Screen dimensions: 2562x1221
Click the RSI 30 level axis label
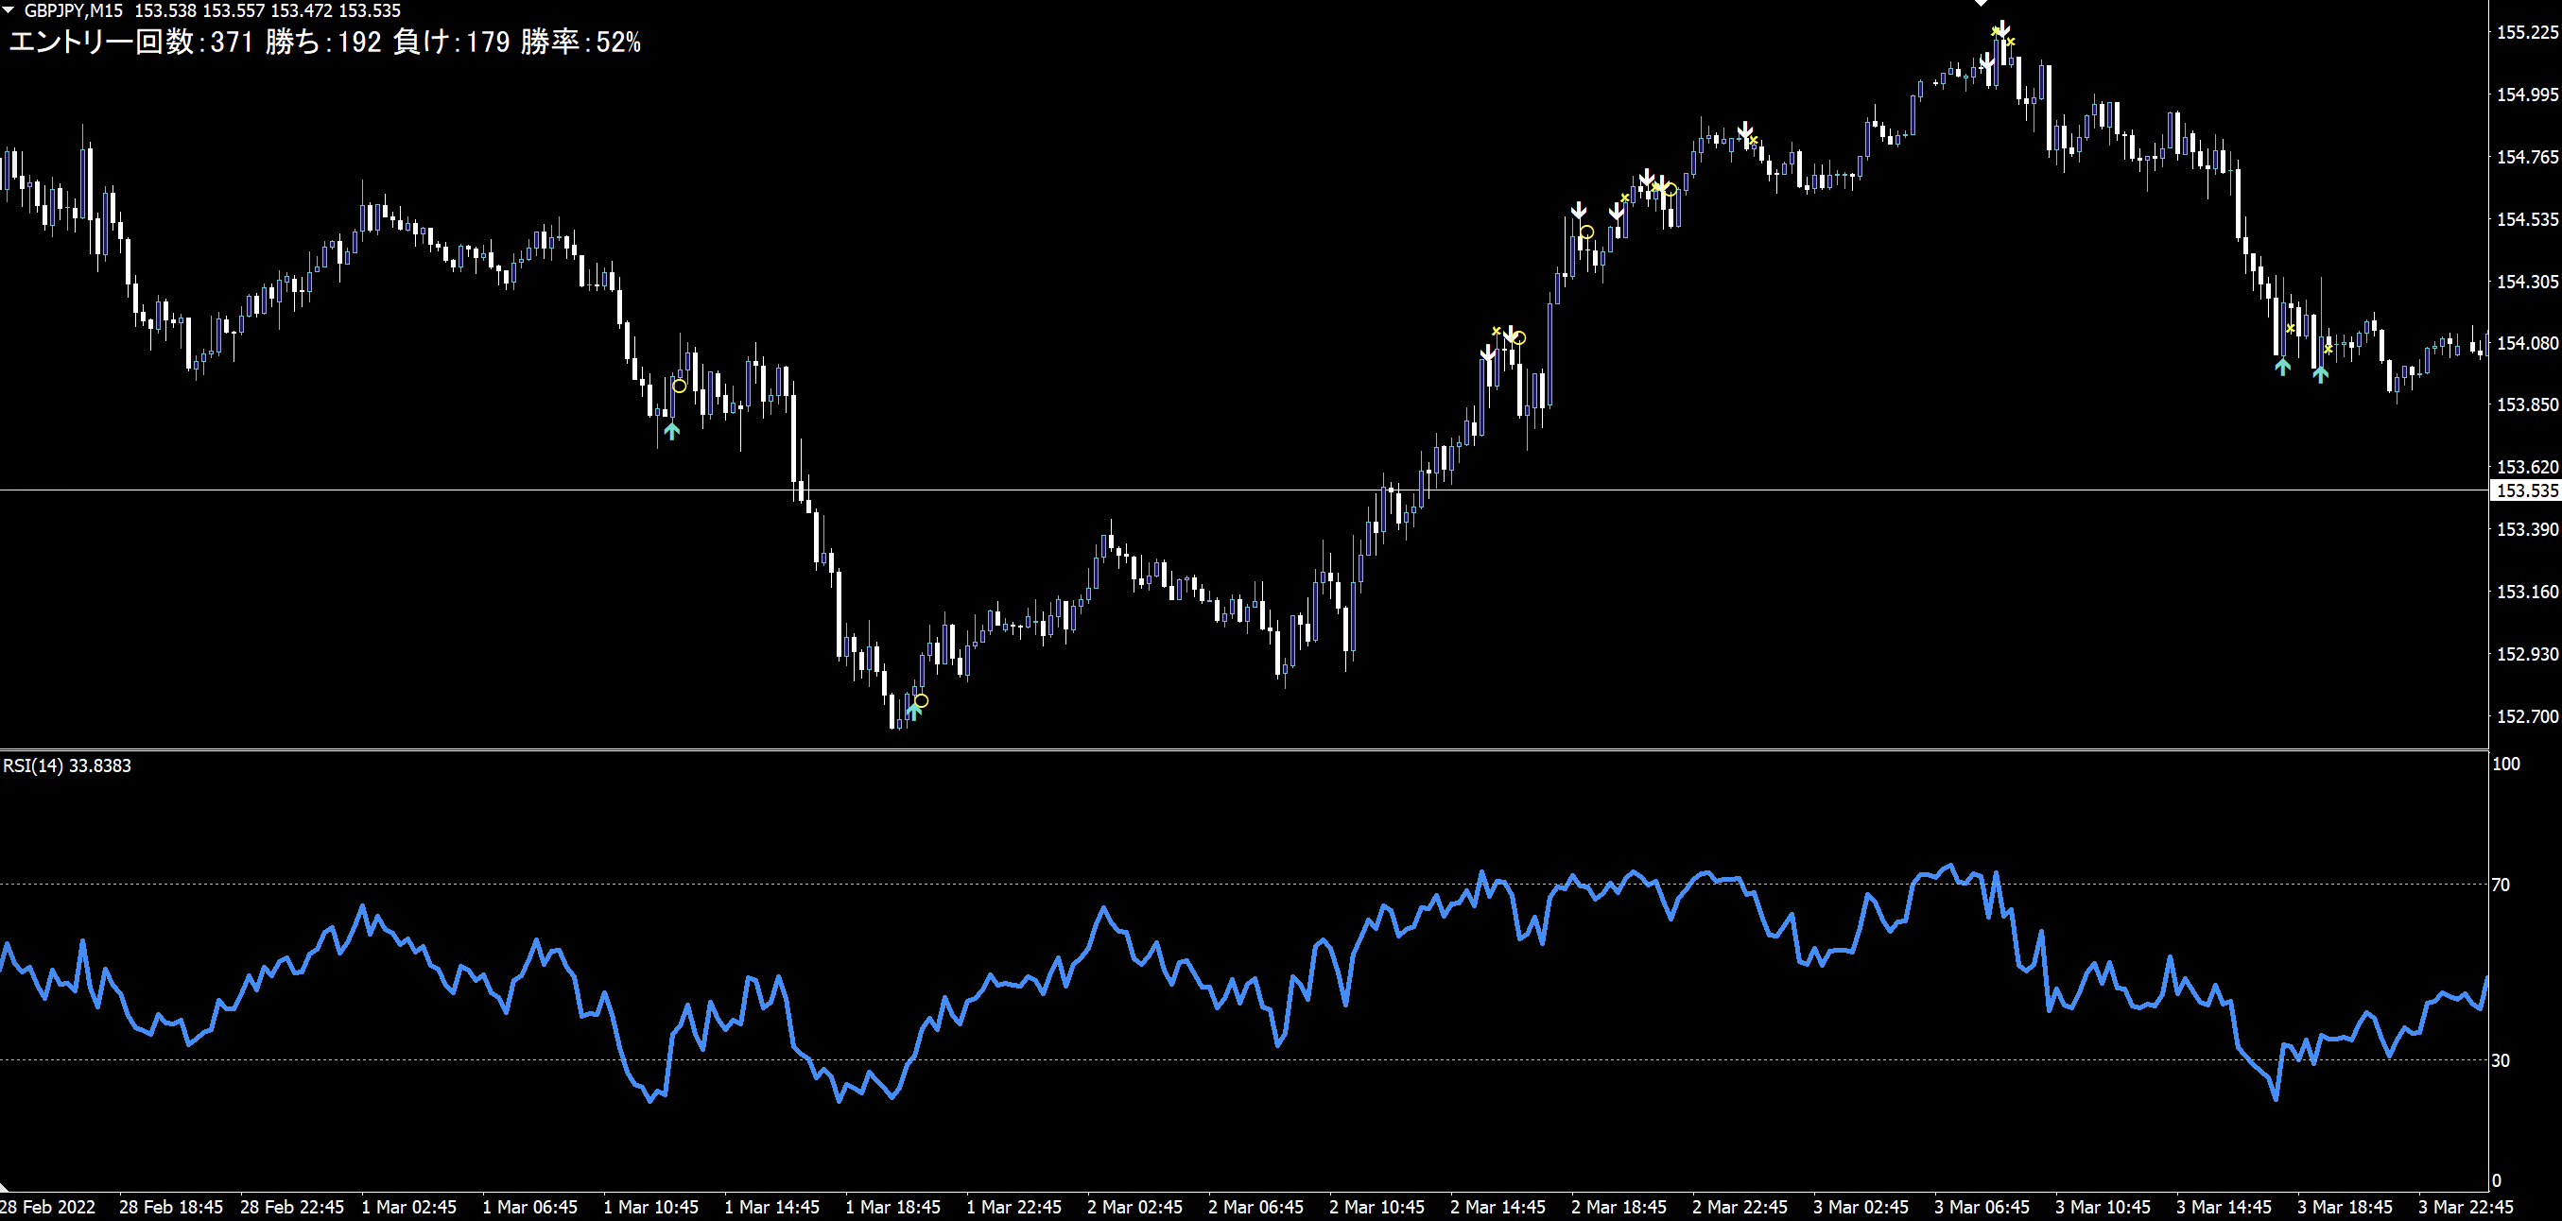coord(2501,1060)
